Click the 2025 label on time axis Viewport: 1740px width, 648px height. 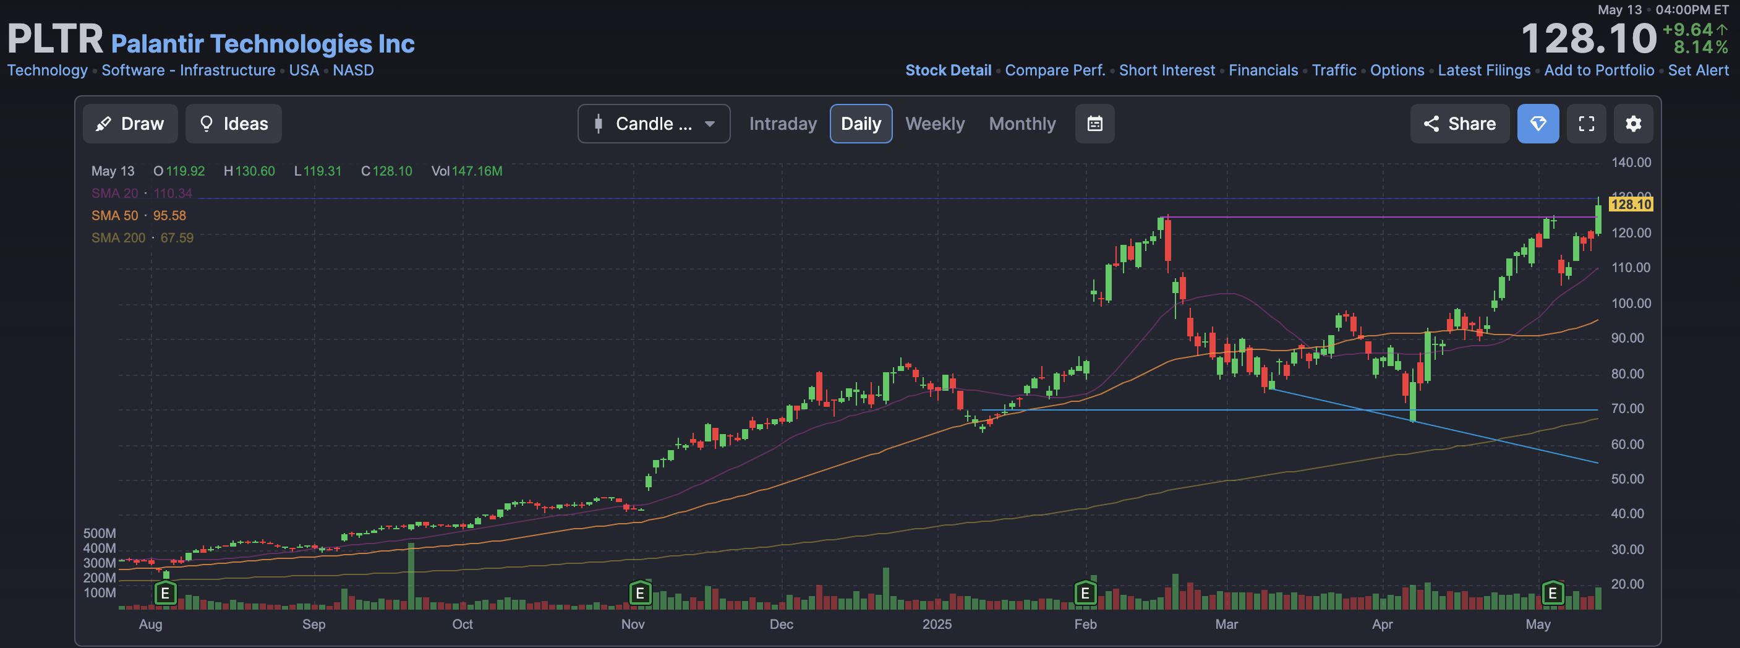pos(937,624)
